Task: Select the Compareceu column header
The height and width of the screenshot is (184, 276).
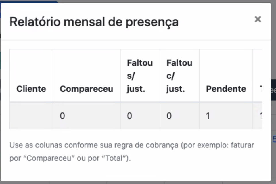Action: 86,89
